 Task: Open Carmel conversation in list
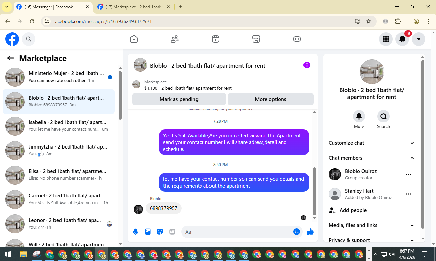coord(59,199)
